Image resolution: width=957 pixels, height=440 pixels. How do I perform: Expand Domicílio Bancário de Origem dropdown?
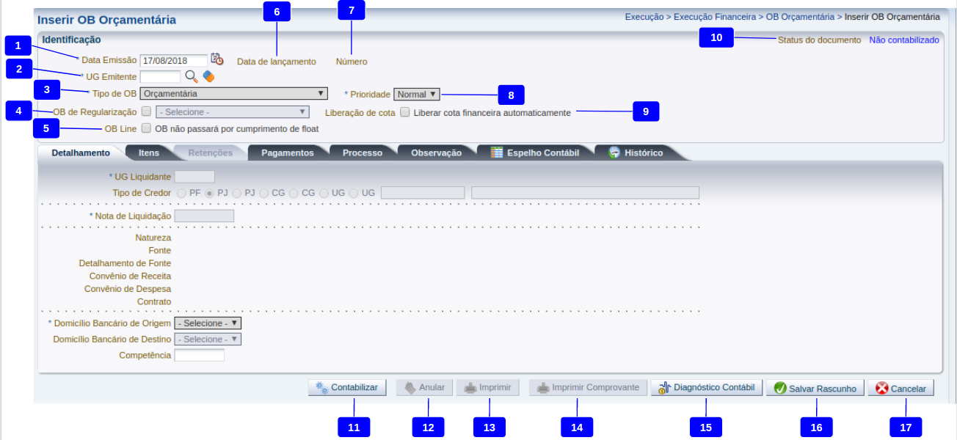[208, 323]
